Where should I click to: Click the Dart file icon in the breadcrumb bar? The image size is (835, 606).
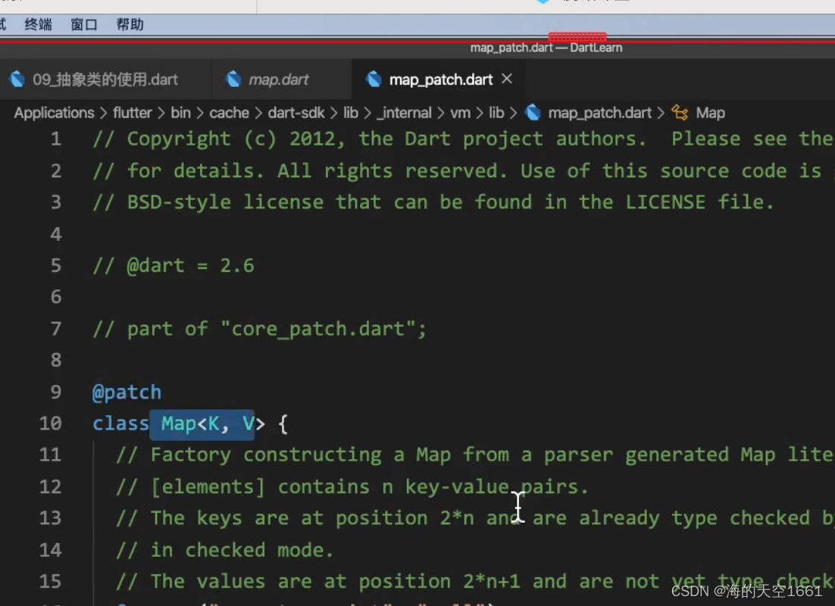tap(534, 112)
